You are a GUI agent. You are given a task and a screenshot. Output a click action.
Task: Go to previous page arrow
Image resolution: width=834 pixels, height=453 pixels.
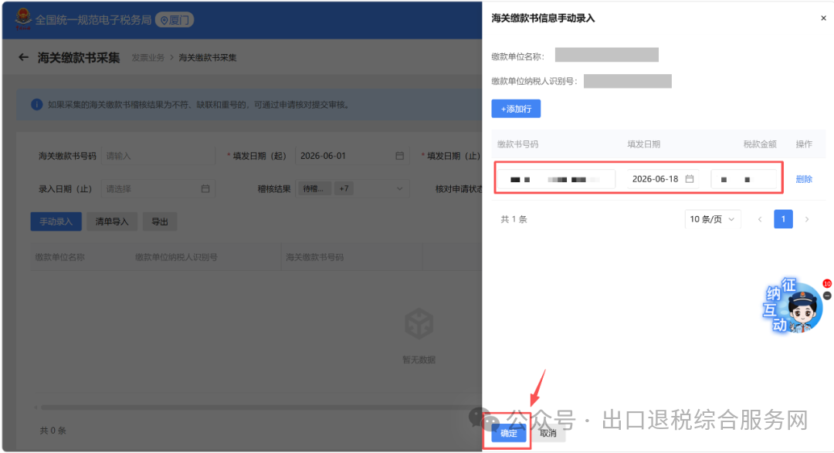pyautogui.click(x=760, y=219)
